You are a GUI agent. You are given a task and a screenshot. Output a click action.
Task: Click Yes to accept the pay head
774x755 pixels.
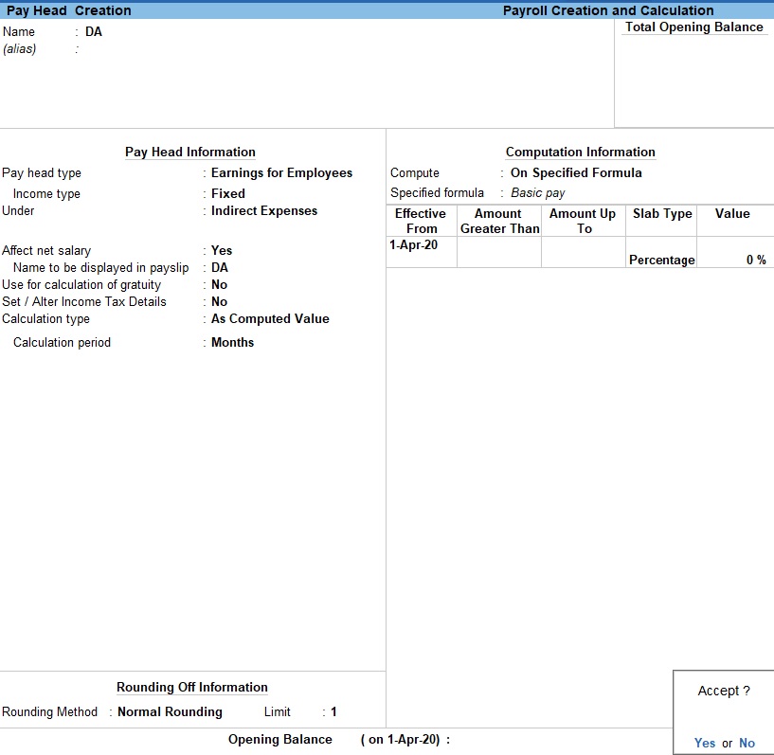pyautogui.click(x=705, y=743)
